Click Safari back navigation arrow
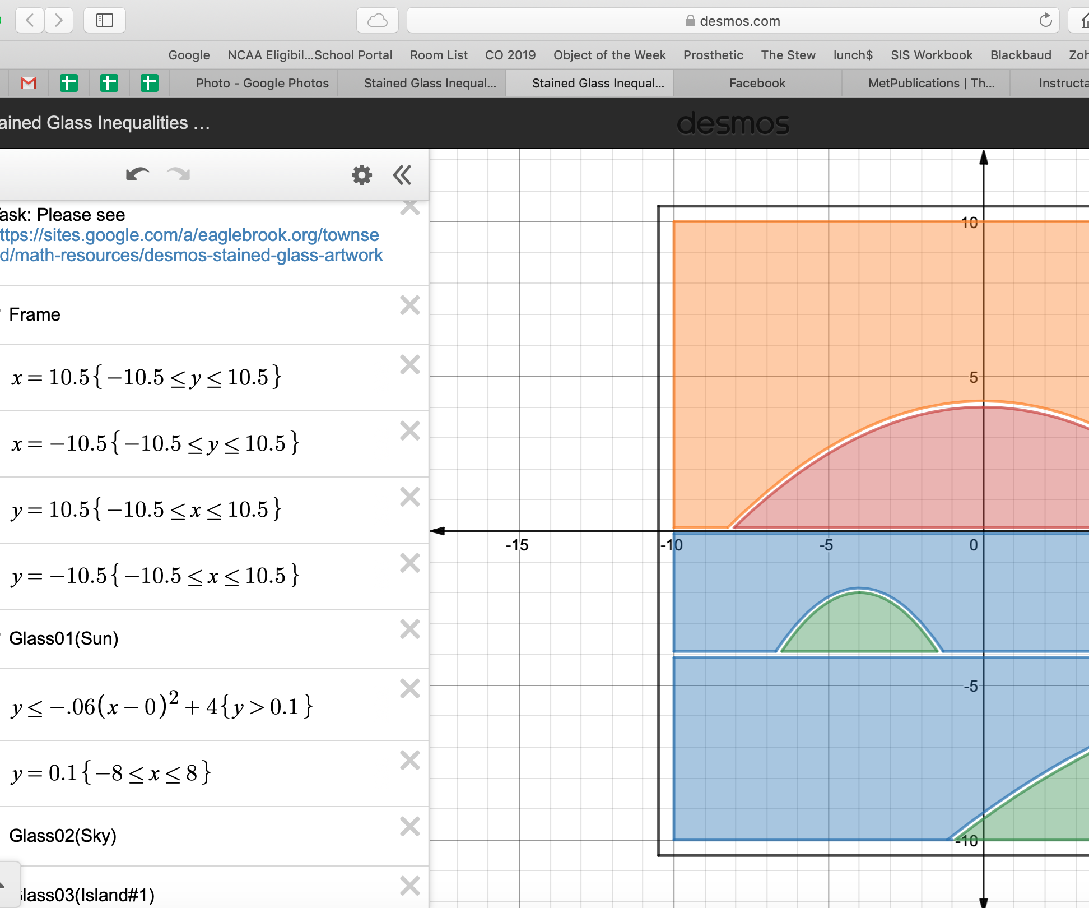Image resolution: width=1089 pixels, height=908 pixels. (x=30, y=21)
